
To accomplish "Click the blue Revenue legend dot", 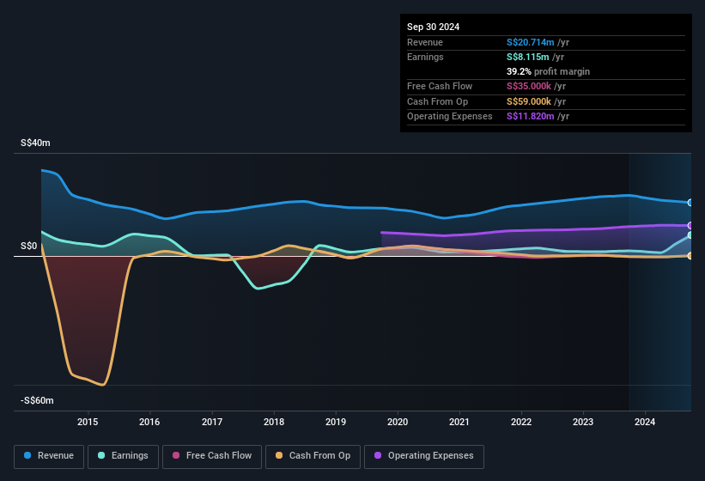I will (x=28, y=456).
